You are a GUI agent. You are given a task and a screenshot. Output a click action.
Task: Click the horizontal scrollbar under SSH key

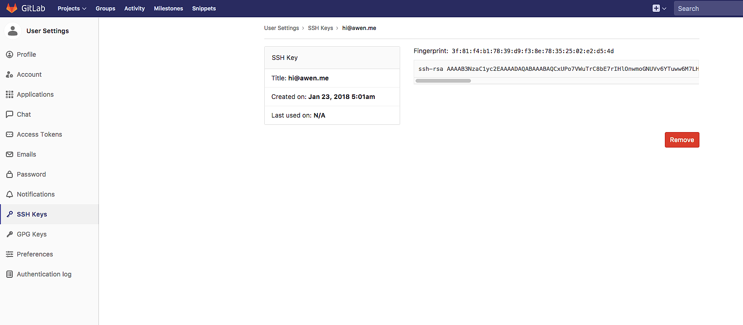(443, 81)
